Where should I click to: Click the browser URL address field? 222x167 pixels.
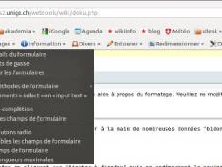coord(111,13)
